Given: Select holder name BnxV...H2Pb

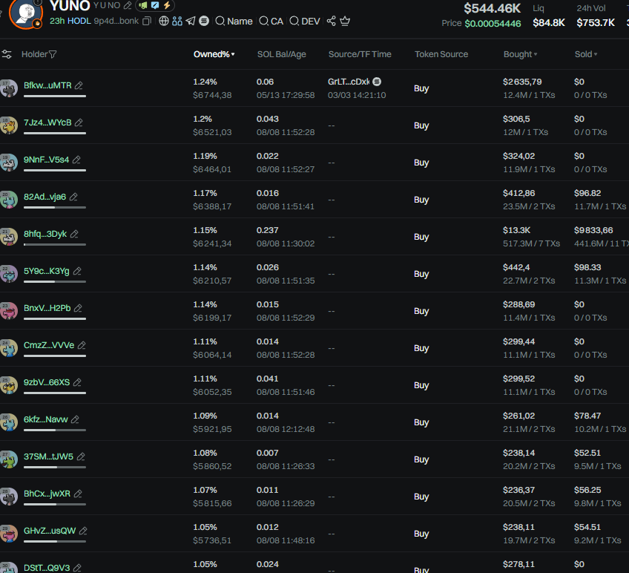Looking at the screenshot, I should click(47, 308).
